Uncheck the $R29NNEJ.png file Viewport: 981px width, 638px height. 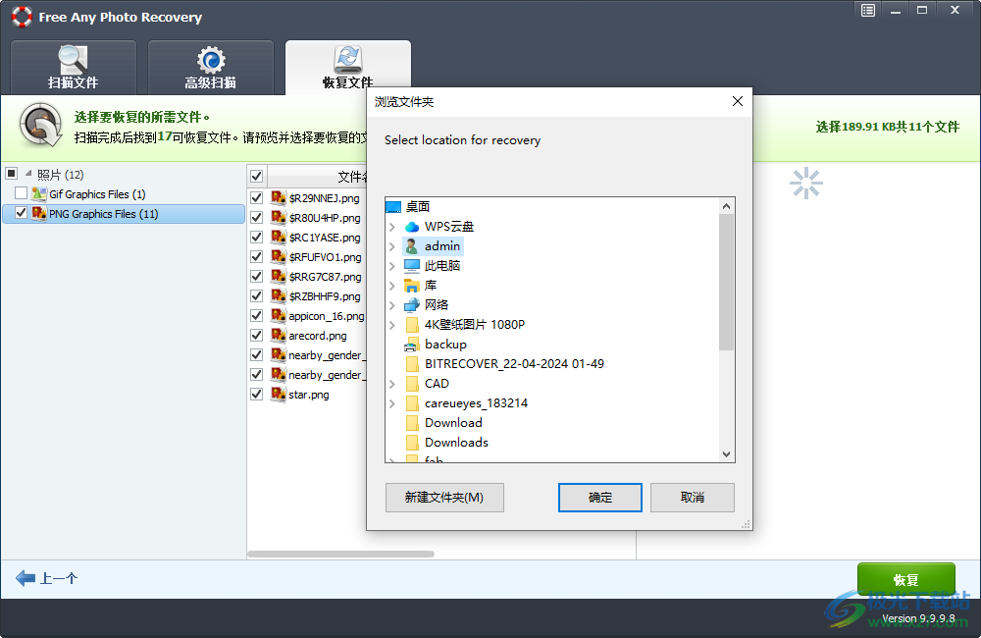coord(256,197)
